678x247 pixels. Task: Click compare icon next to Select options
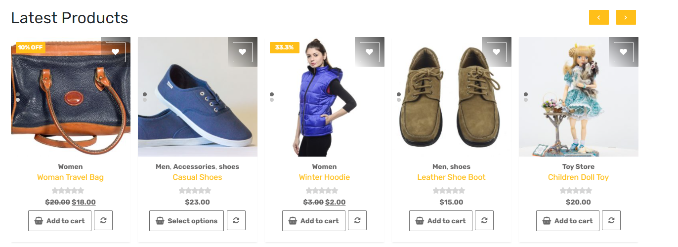coord(236,220)
